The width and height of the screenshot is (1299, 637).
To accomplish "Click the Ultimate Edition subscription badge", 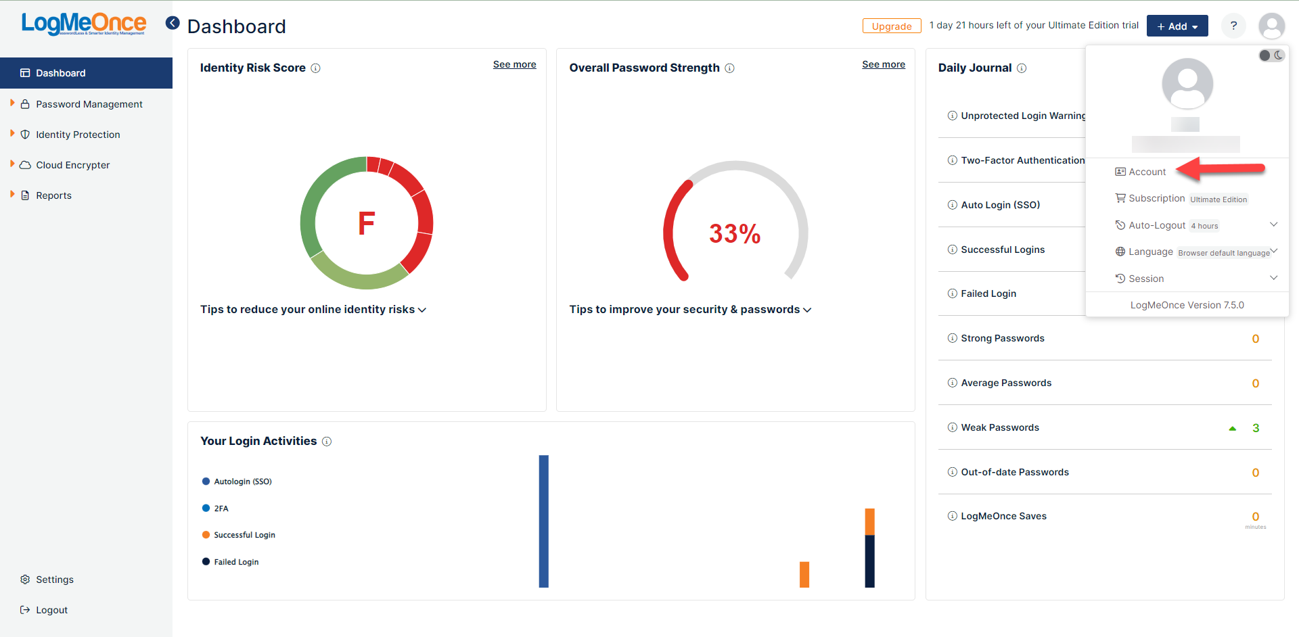I will pyautogui.click(x=1218, y=199).
